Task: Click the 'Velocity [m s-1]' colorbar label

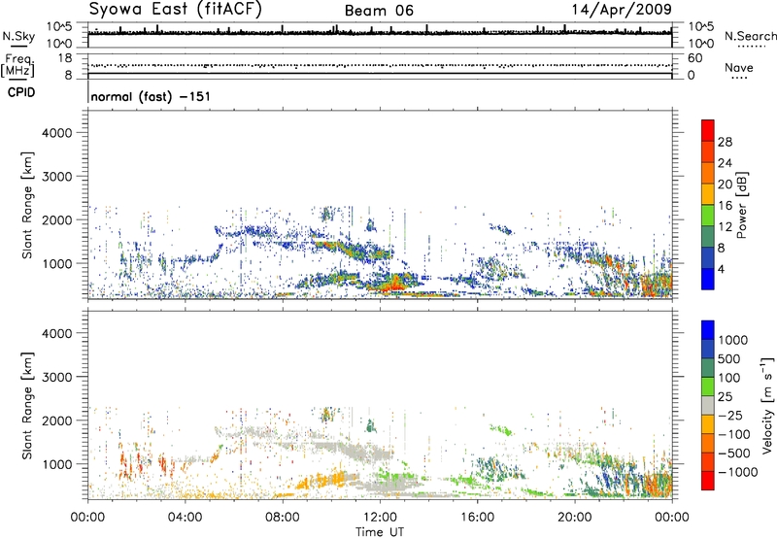Action: (x=767, y=405)
